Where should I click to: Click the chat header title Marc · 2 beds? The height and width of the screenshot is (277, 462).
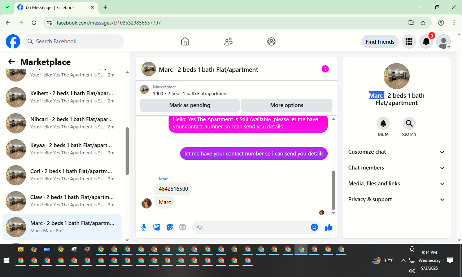coord(208,70)
